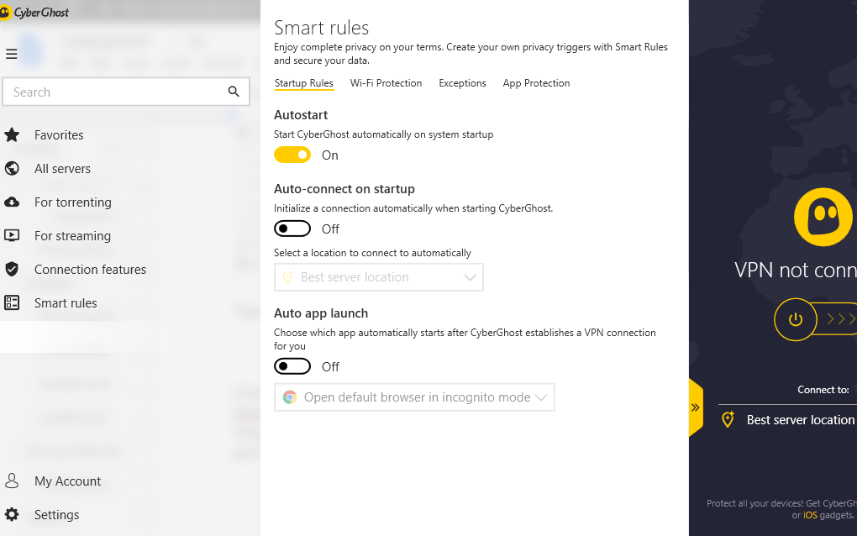The width and height of the screenshot is (857, 536).
Task: Click the My Account person icon
Action: (x=12, y=481)
